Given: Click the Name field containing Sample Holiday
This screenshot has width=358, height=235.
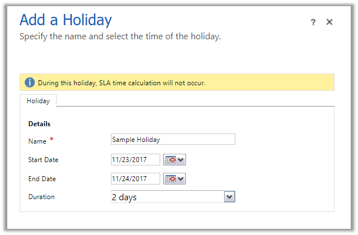Looking at the screenshot, I should tap(173, 140).
